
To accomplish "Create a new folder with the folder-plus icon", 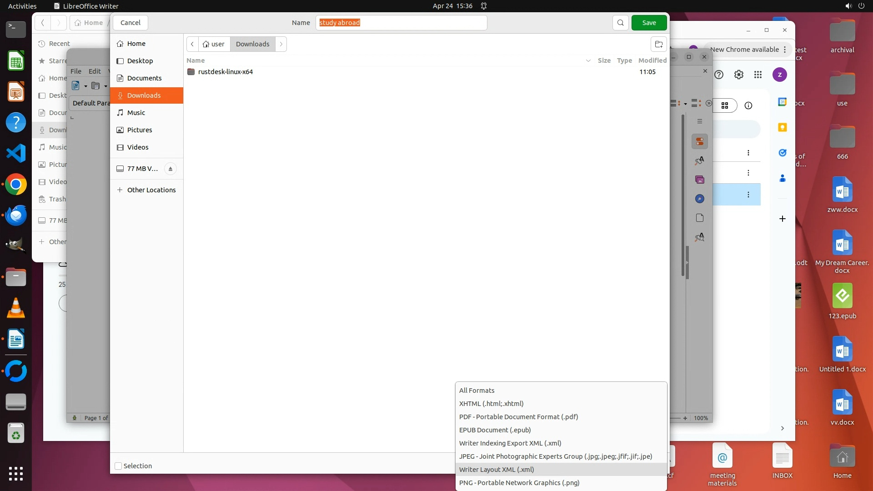I will [x=658, y=44].
